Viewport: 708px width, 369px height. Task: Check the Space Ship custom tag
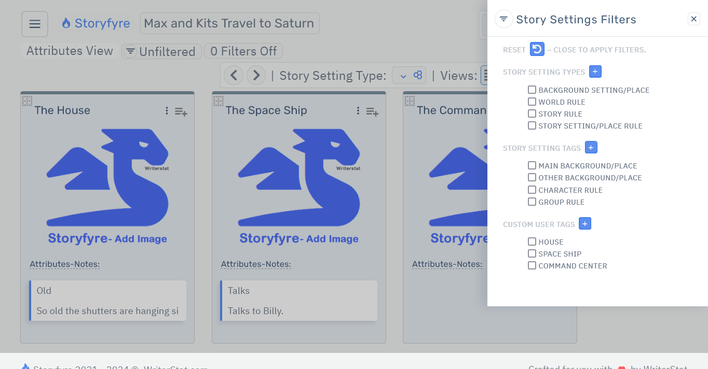tap(532, 253)
